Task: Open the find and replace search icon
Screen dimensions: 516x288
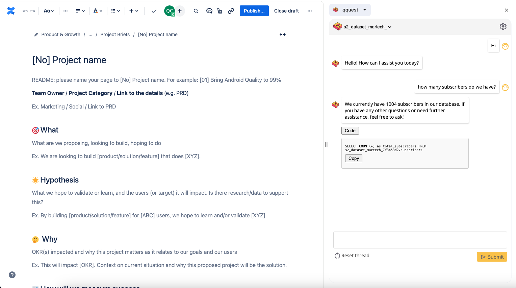Action: coord(196,11)
